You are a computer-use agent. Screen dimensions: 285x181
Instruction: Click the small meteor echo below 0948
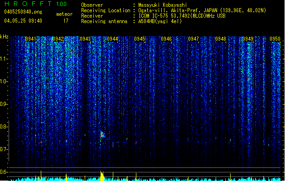click(230, 140)
